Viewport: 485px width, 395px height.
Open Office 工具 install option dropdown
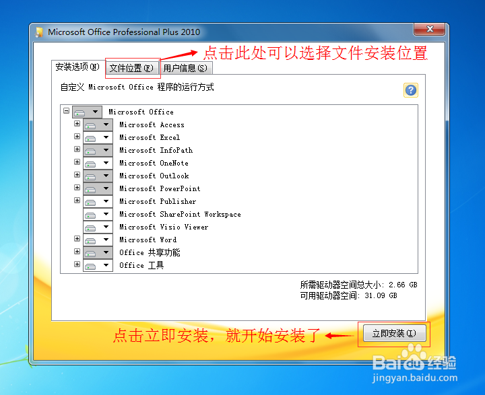98,266
